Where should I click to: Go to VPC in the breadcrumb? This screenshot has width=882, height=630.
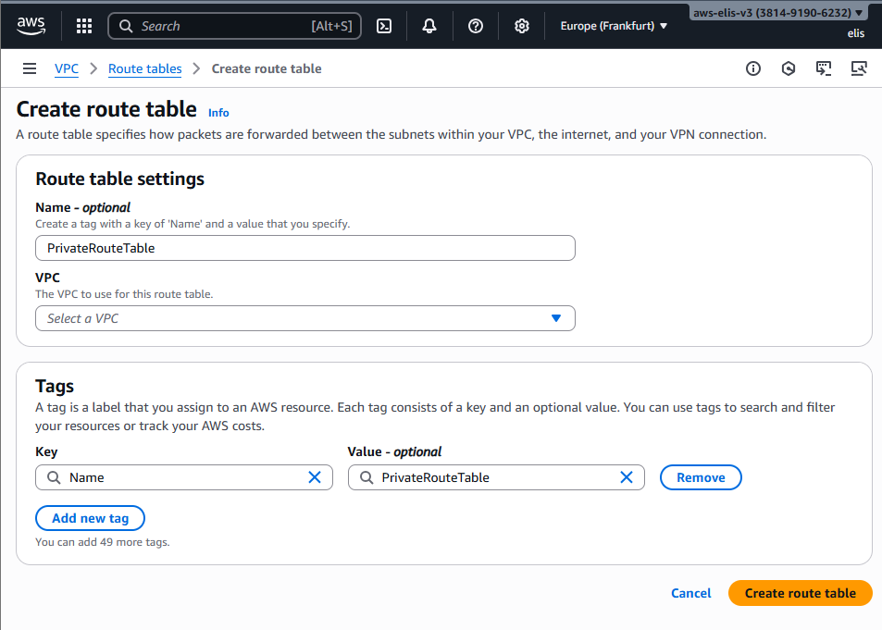point(67,68)
